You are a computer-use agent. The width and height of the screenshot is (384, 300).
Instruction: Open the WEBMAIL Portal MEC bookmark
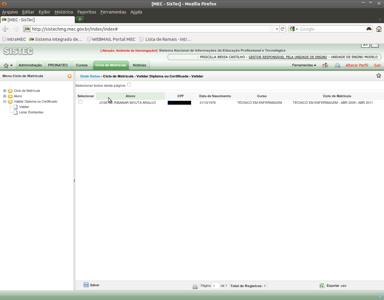[x=111, y=39]
